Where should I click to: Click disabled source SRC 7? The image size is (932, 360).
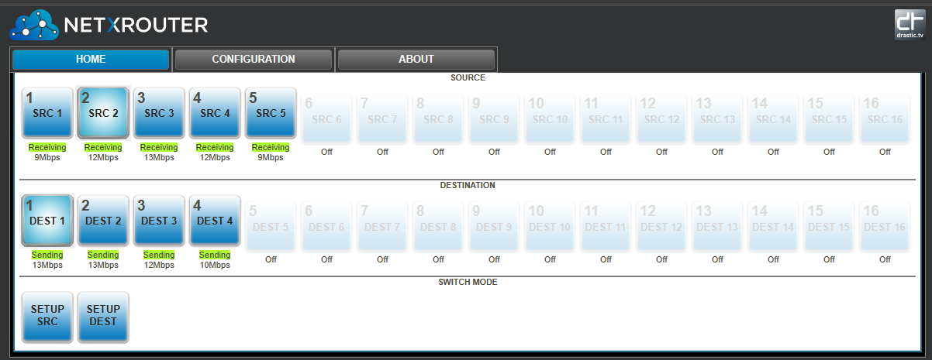tap(382, 118)
